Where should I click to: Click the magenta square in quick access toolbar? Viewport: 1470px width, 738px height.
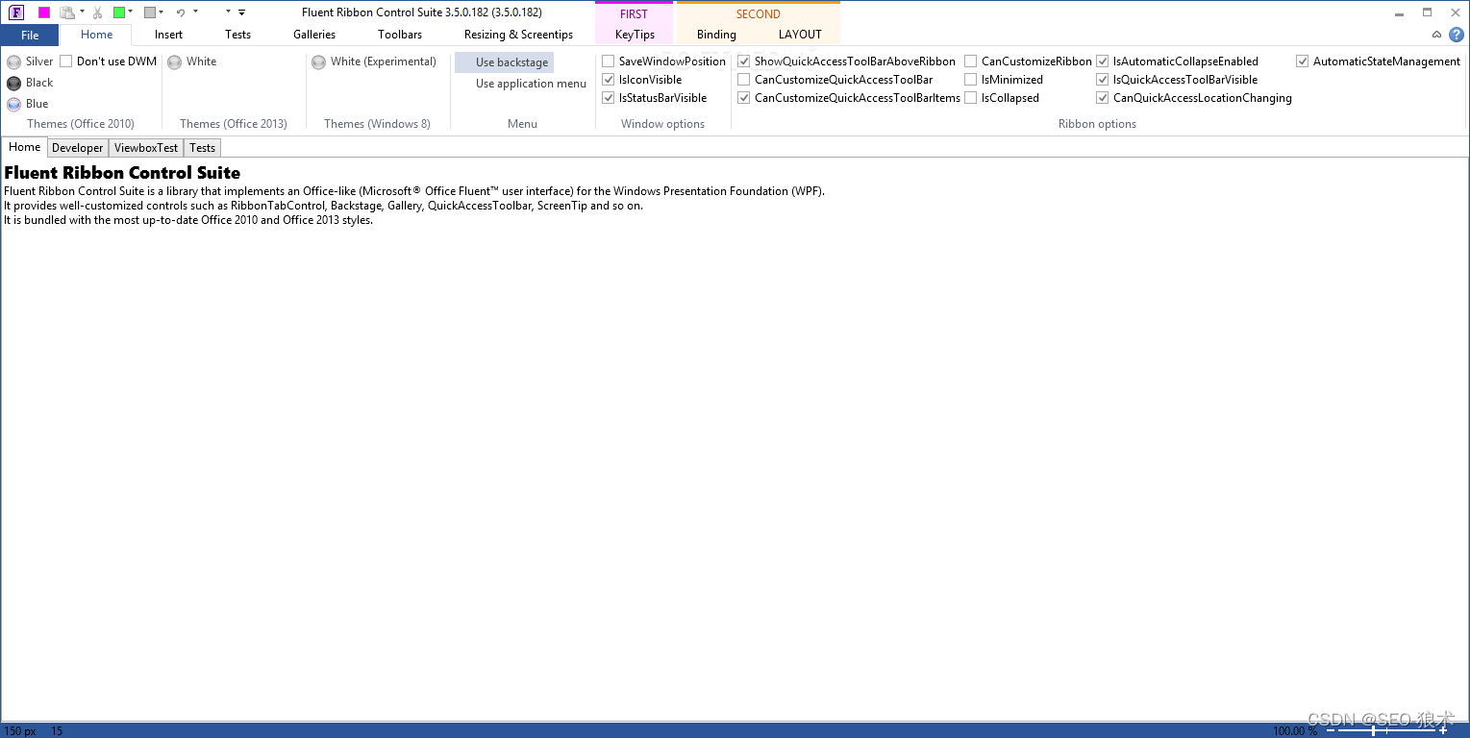point(44,12)
